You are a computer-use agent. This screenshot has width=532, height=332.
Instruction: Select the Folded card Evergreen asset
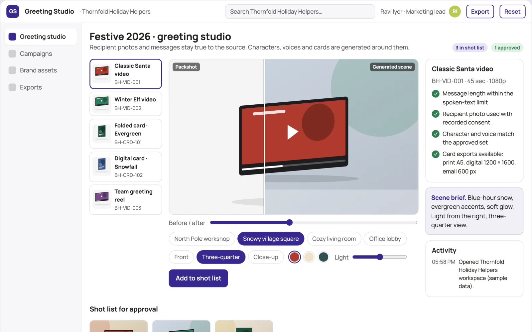126,134
